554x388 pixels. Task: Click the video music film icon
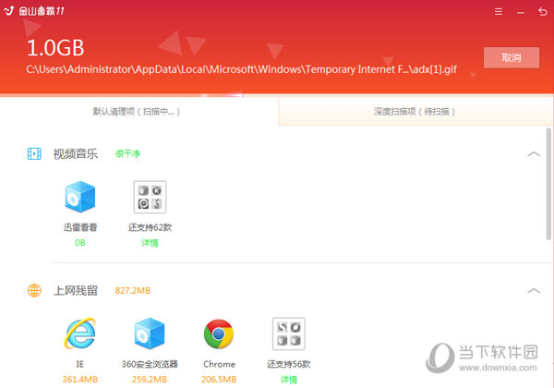pos(34,153)
